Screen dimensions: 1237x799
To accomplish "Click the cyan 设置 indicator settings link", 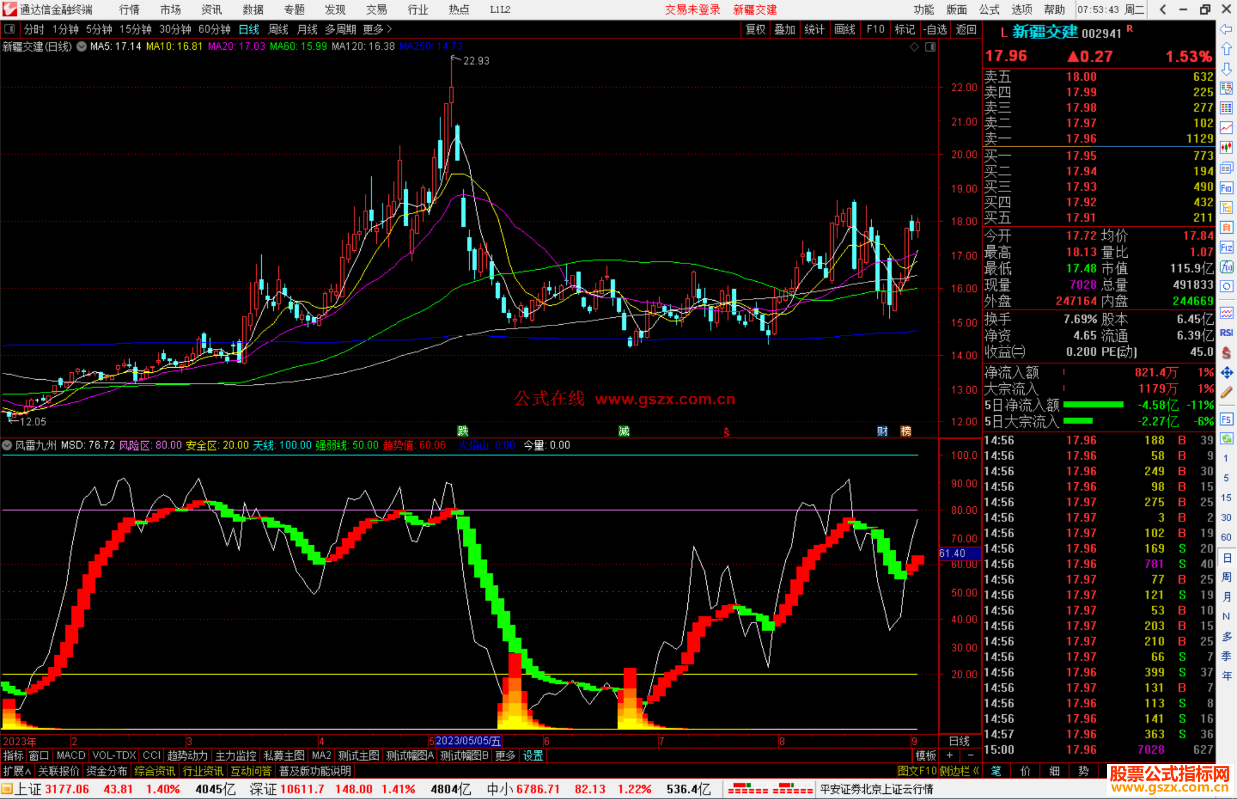I will click(533, 755).
